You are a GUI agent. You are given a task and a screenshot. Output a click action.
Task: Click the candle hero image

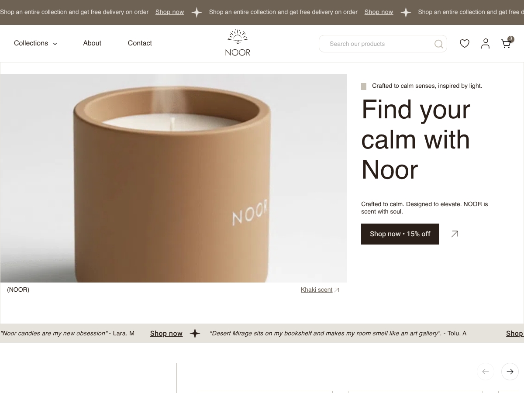[x=173, y=178]
